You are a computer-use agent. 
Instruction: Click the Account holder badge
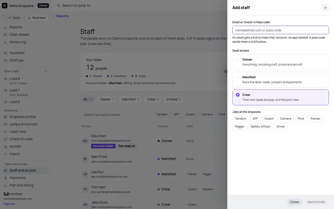pos(103,146)
